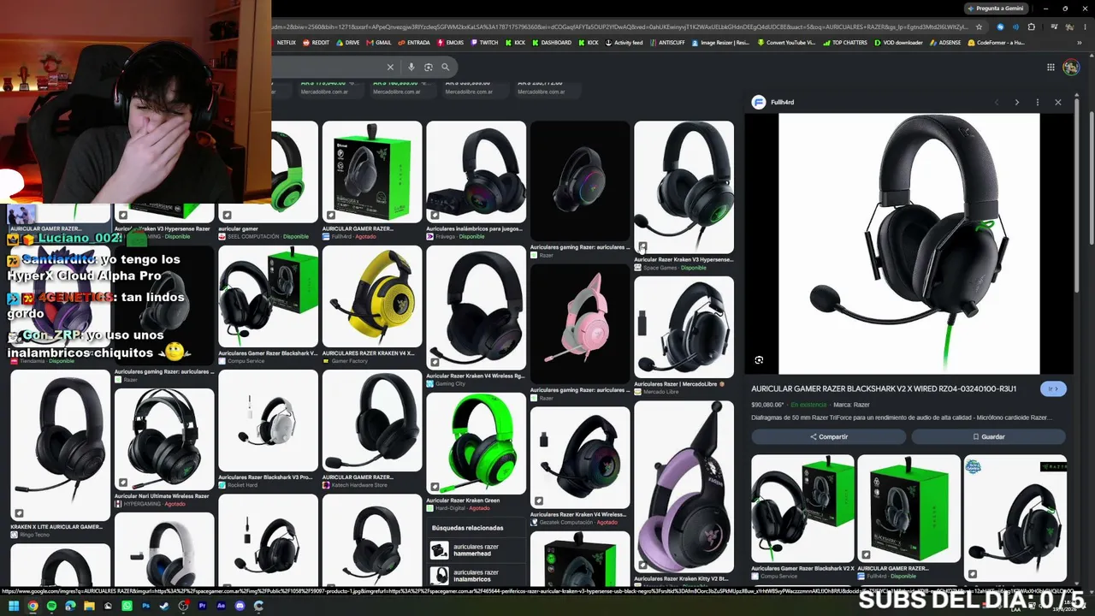Open Google Chrome from the taskbar

tap(33, 606)
